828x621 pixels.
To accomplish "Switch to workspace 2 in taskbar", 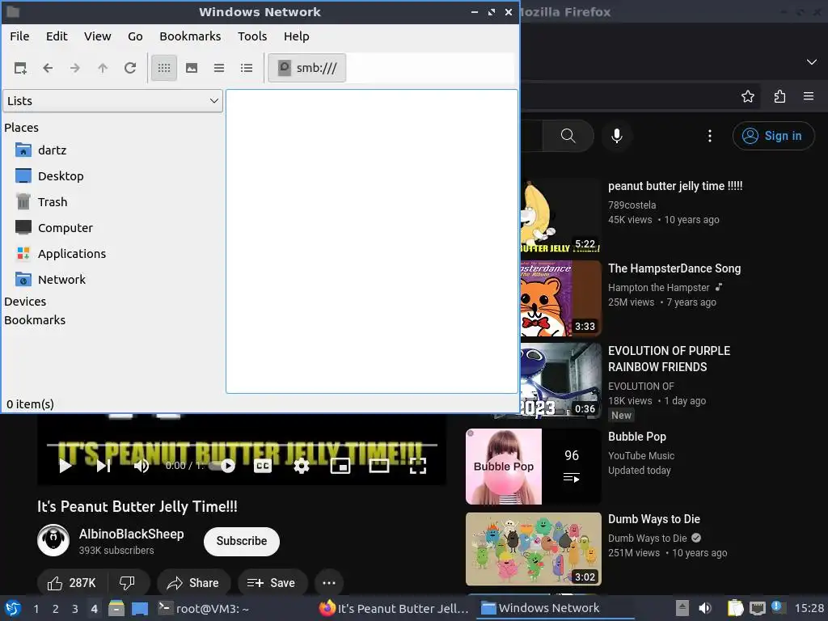I will point(56,609).
